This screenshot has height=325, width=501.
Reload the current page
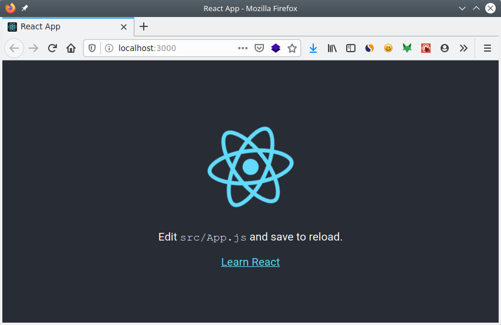click(52, 48)
